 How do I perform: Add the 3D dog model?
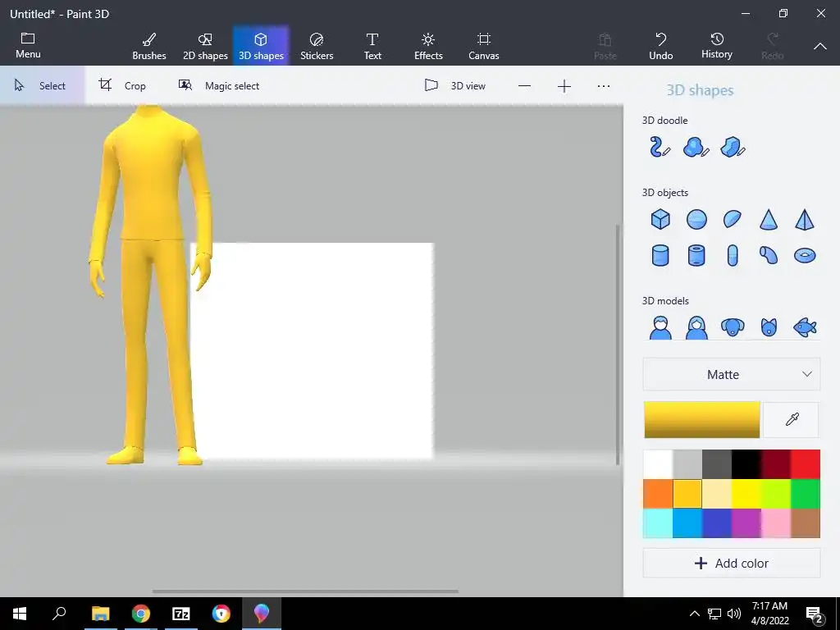click(x=733, y=327)
